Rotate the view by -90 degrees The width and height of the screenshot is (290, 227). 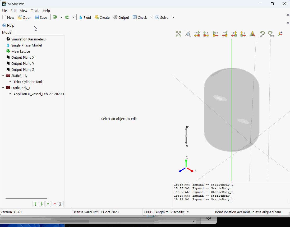(x=262, y=34)
